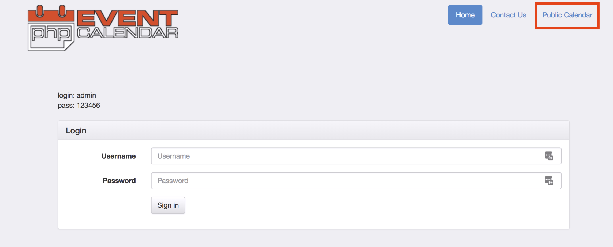The image size is (613, 247).
Task: Click the 'login: admin' hint text
Action: click(x=77, y=95)
